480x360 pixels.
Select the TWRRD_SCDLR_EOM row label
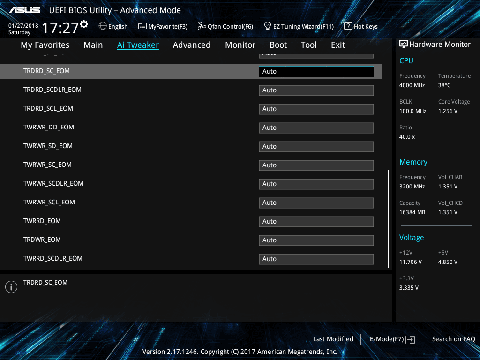point(52,258)
